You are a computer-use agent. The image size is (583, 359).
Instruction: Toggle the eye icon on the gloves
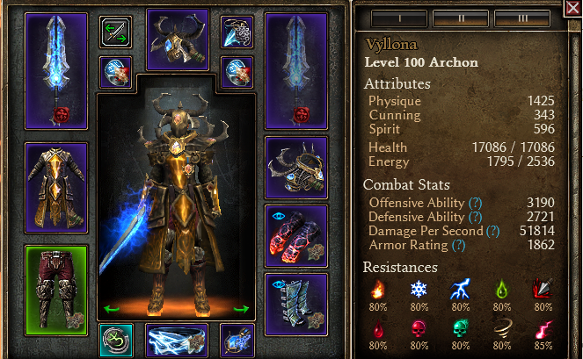(279, 216)
